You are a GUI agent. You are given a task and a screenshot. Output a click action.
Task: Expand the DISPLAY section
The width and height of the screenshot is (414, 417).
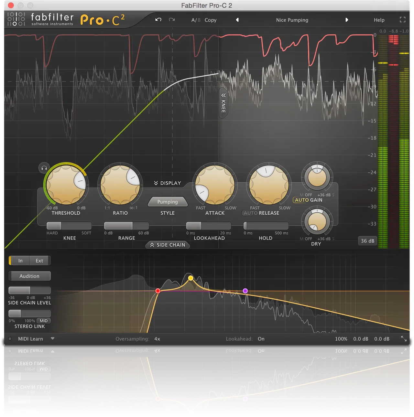point(167,183)
